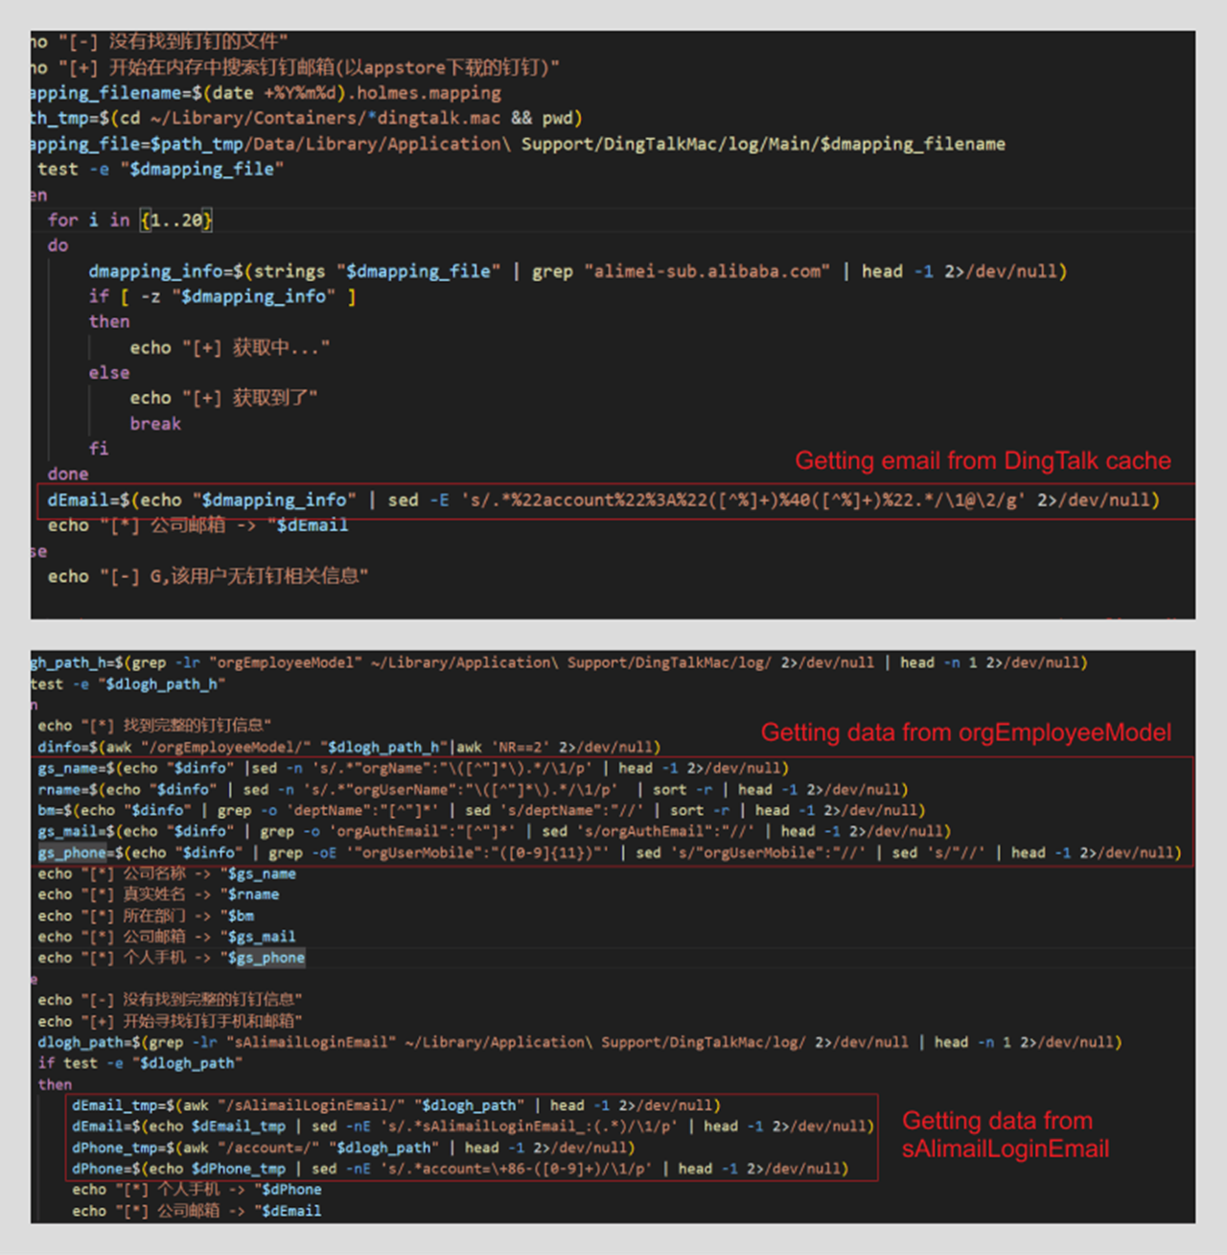
Task: Click the grep -lr "orgEmployeeModel" line
Action: [x=559, y=662]
